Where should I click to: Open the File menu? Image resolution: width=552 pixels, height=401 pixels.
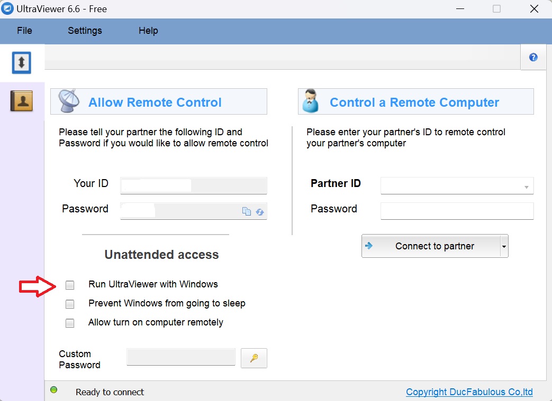point(24,31)
